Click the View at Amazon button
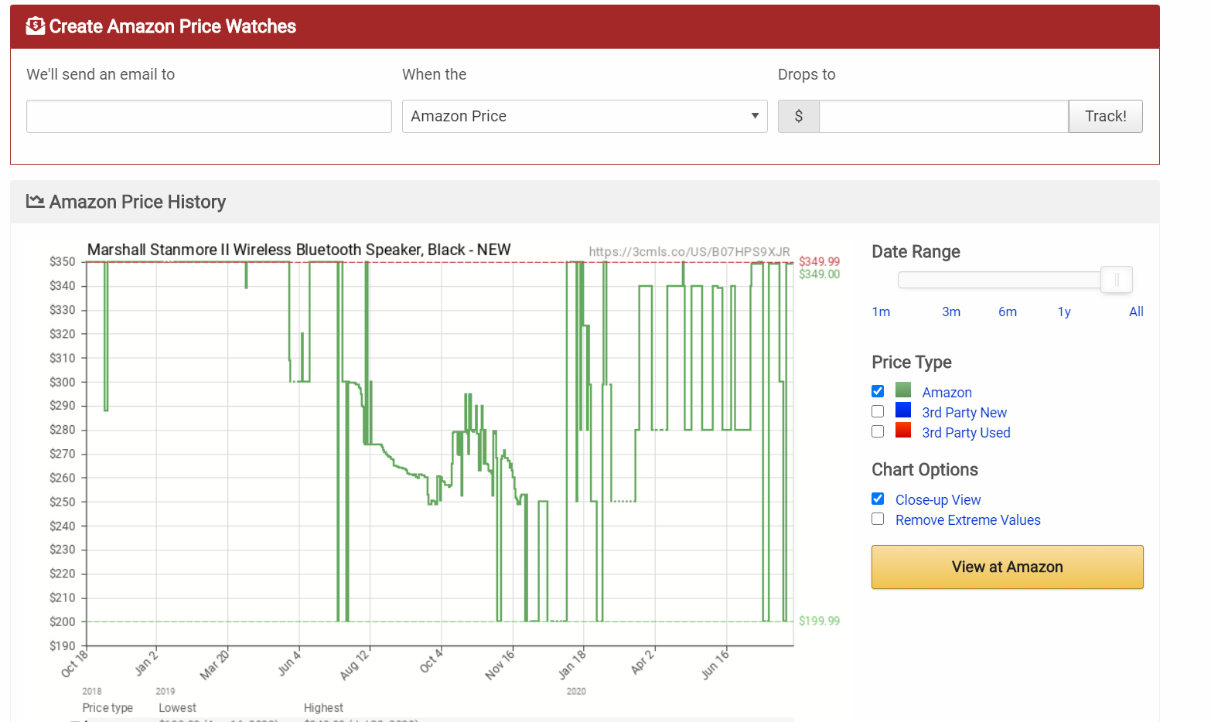 [1007, 567]
